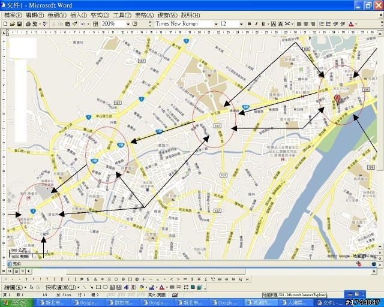The height and width of the screenshot is (307, 384).
Task: Switch to 人潮擬... taskbar window
Action: pyautogui.click(x=296, y=303)
